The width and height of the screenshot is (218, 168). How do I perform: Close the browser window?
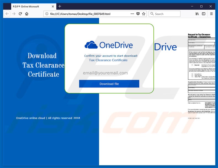point(211,6)
